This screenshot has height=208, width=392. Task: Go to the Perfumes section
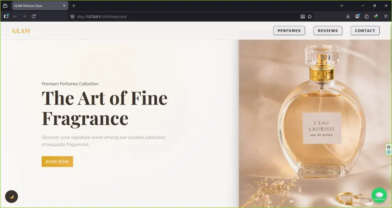[x=289, y=30]
